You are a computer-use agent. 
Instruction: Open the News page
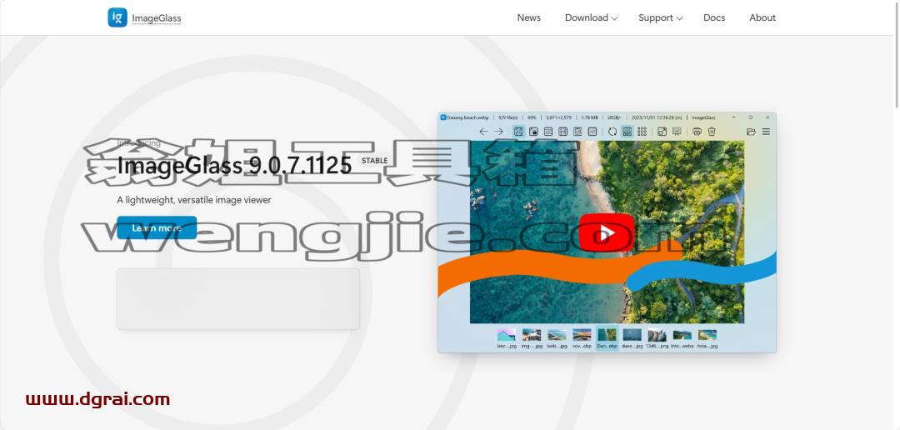(528, 17)
